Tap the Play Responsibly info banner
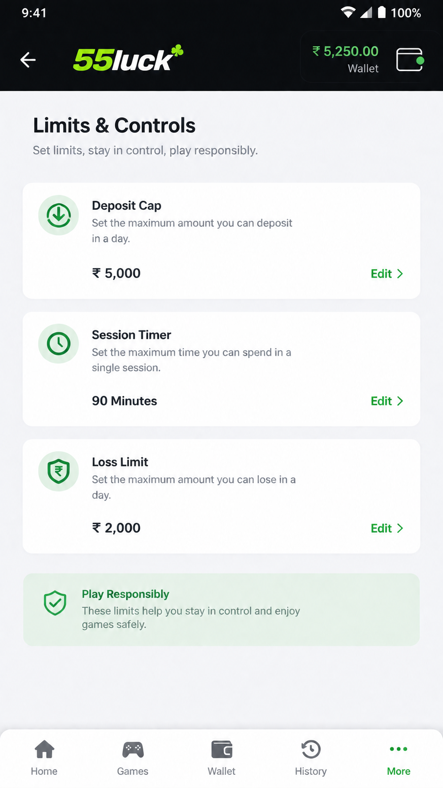The height and width of the screenshot is (788, 443). (221, 610)
